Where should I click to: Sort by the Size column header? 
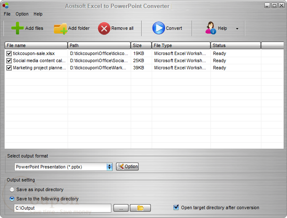coord(141,45)
